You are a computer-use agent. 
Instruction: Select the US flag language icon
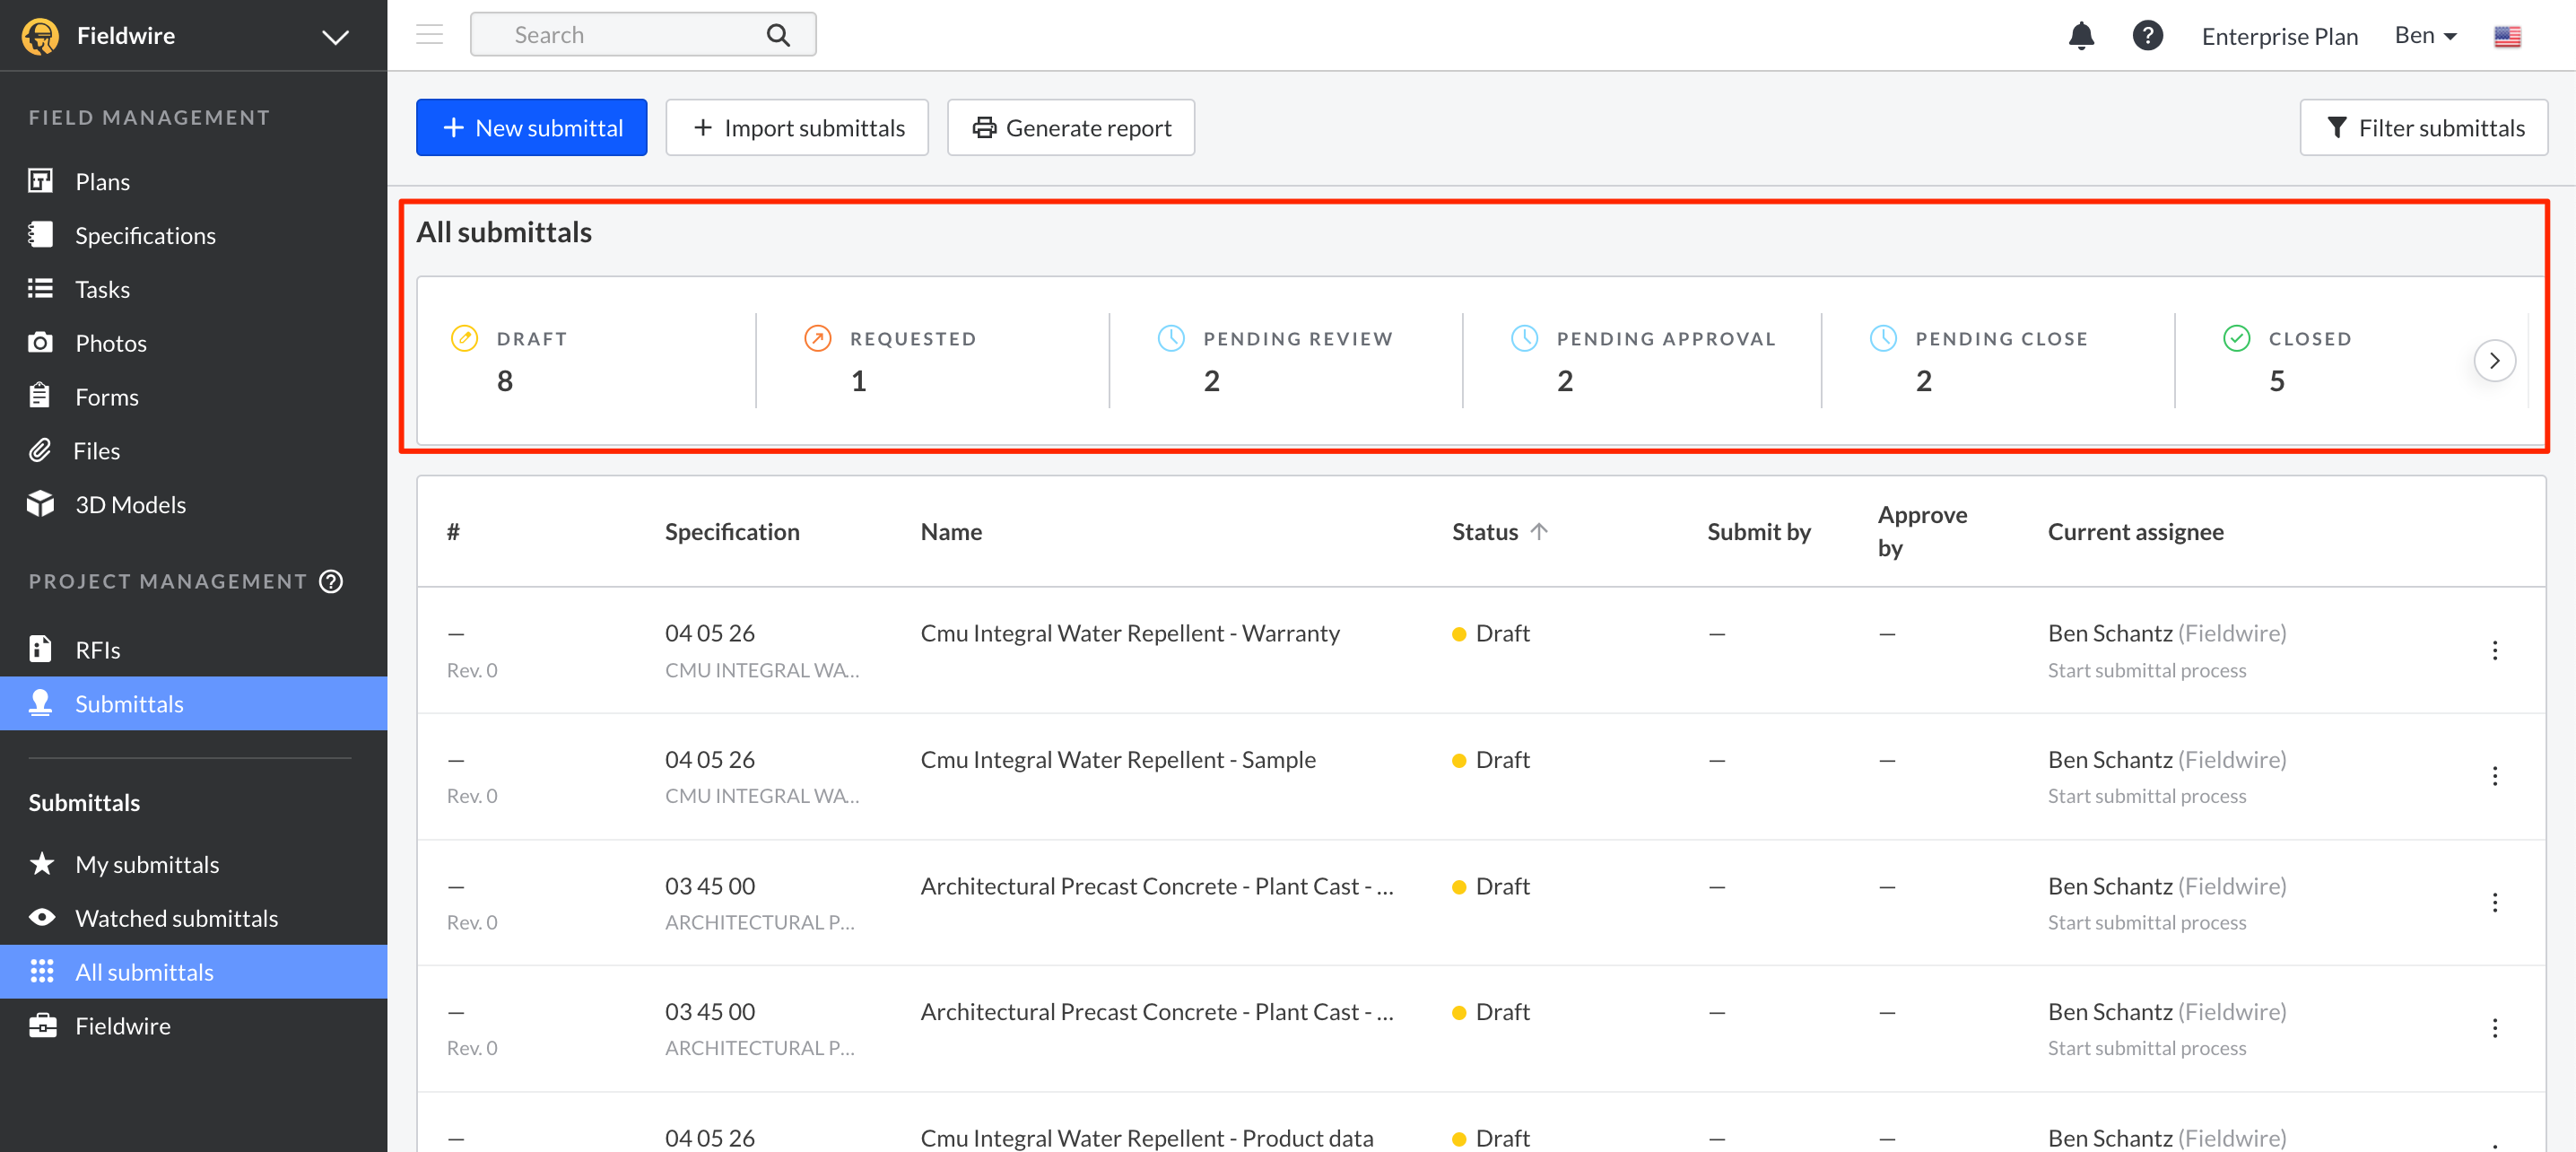pyautogui.click(x=2507, y=37)
